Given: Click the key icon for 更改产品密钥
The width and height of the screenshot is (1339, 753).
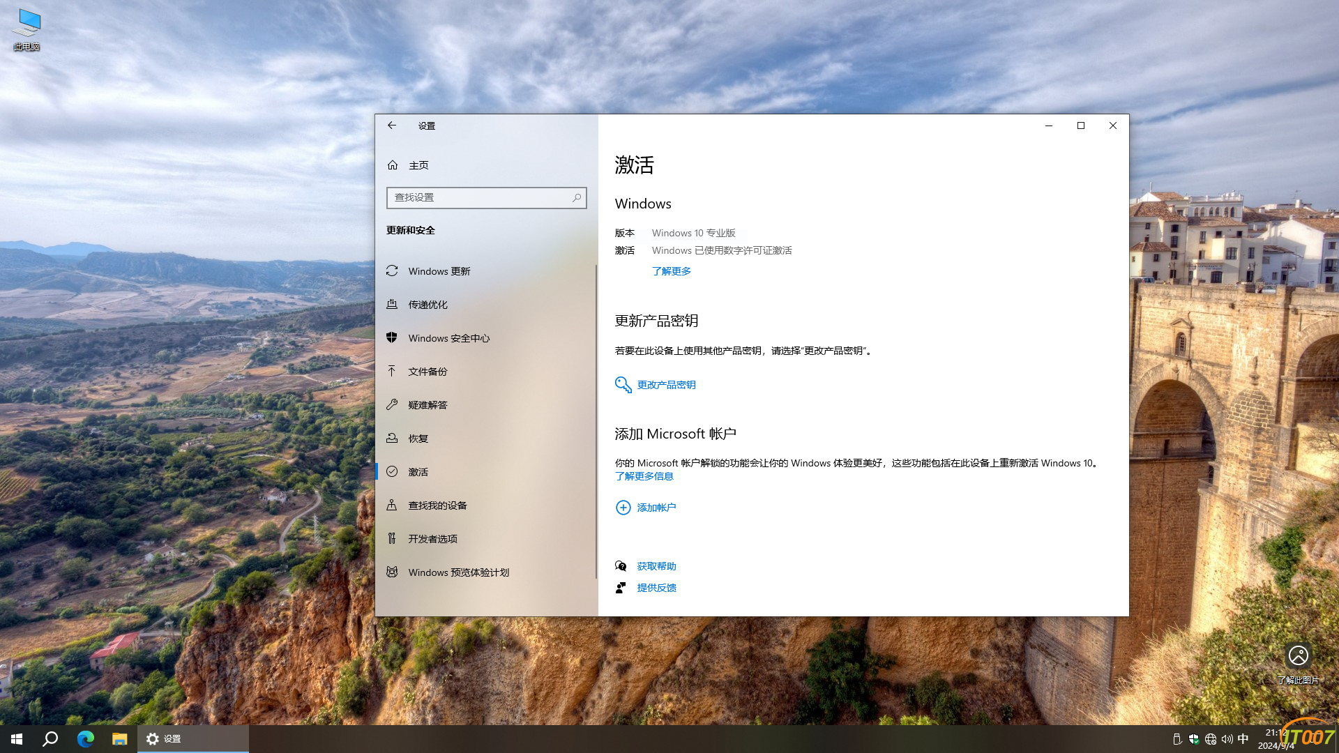Looking at the screenshot, I should pyautogui.click(x=623, y=385).
